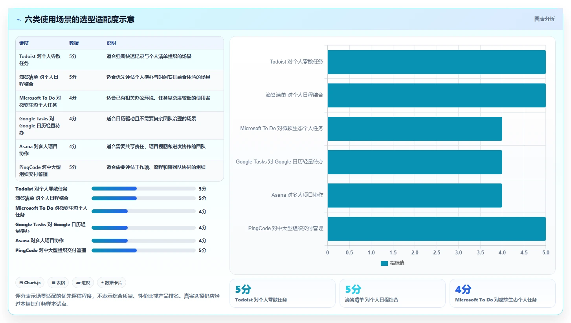Click the PingCode chart bar
This screenshot has height=323, width=571.
coord(437,229)
